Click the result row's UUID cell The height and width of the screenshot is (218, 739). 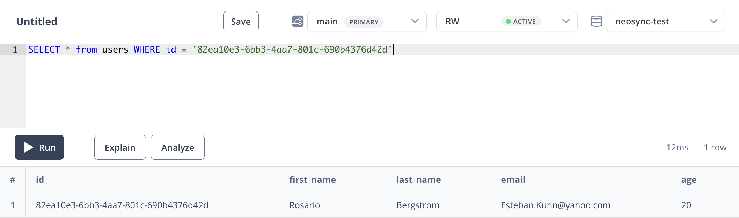[122, 205]
